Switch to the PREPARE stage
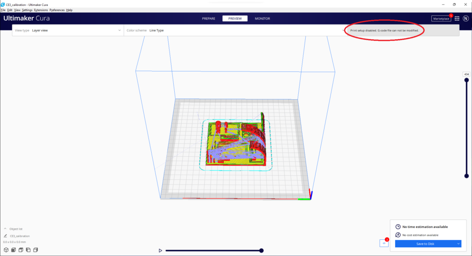472x256 pixels. tap(209, 18)
